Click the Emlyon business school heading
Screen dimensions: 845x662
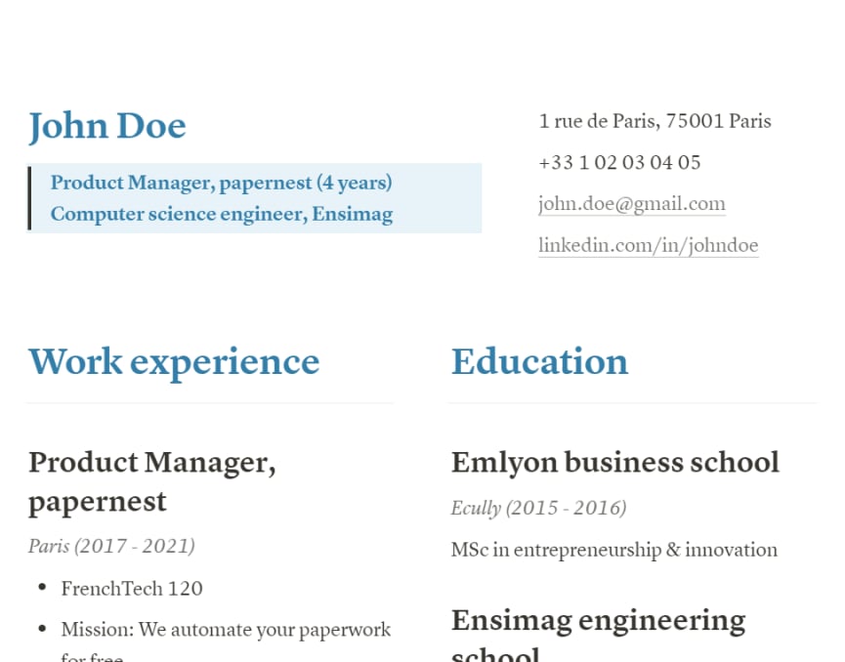(614, 463)
